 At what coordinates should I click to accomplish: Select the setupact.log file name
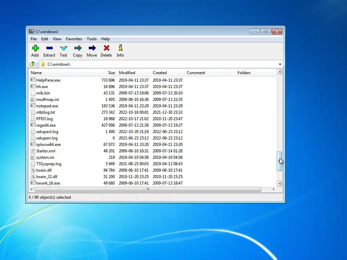[x=47, y=132]
